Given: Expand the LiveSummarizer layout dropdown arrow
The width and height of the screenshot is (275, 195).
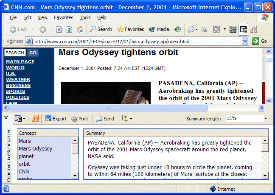Looking at the screenshot, I should click(24, 119).
